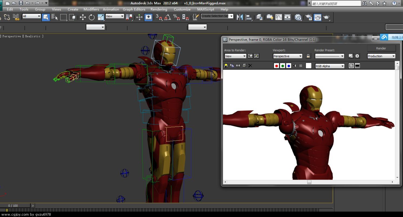The image size is (403, 217).
Task: Toggle Lock to Viewport padlock
Action: pos(308,56)
